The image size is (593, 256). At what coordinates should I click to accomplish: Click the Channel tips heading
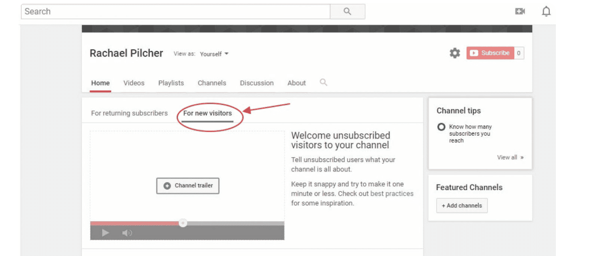459,111
